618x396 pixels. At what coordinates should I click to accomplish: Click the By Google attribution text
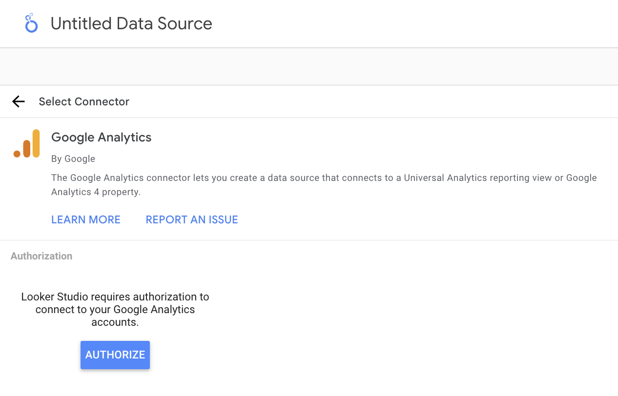pos(73,158)
